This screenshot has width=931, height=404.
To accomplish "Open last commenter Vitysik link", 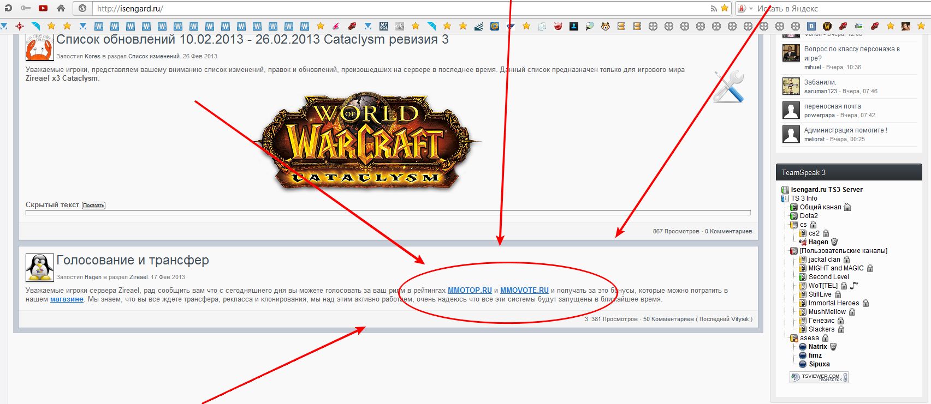I will [740, 319].
